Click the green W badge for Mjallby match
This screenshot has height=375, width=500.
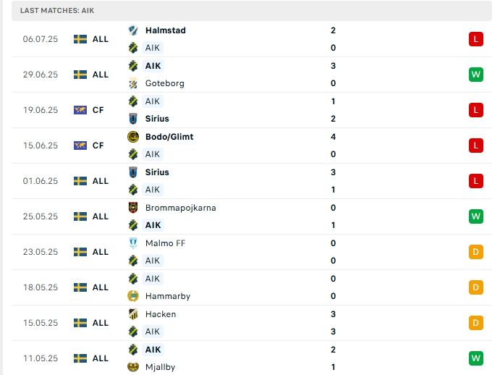pos(475,358)
